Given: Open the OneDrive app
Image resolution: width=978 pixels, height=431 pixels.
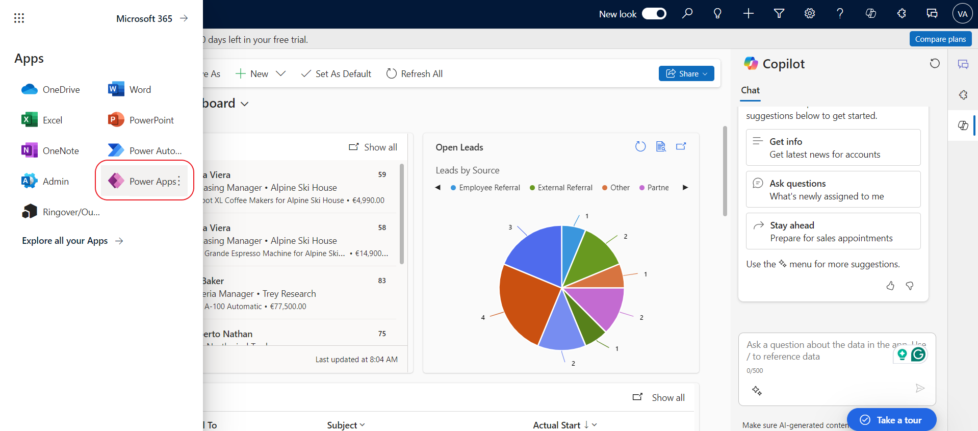Looking at the screenshot, I should click(x=51, y=90).
